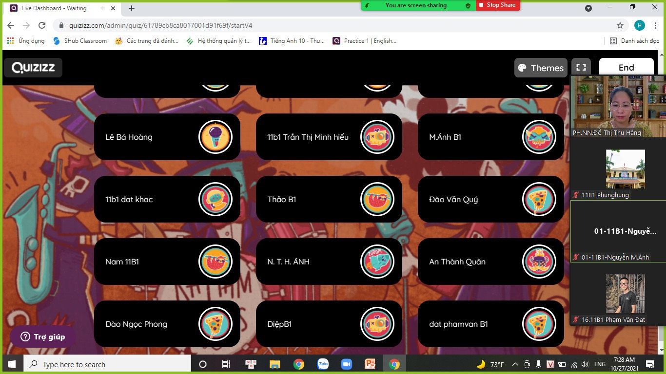Open Chrome's three-dot menu
Screen dimensions: 666x374
point(656,25)
